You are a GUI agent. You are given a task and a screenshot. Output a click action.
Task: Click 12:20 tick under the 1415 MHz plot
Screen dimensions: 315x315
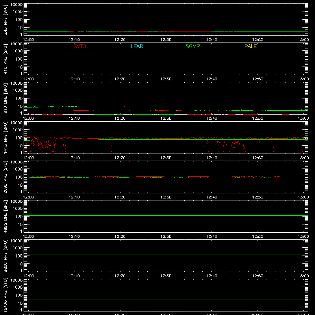pyautogui.click(x=120, y=158)
